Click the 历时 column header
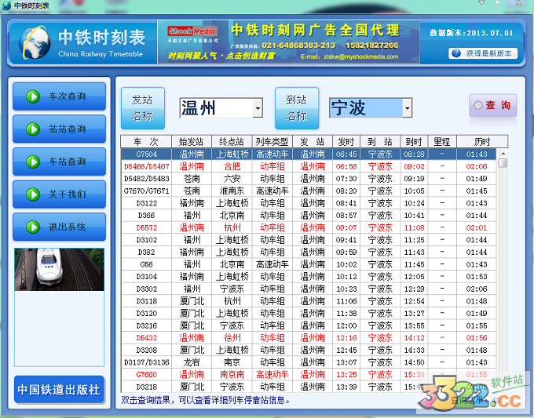 (482, 141)
